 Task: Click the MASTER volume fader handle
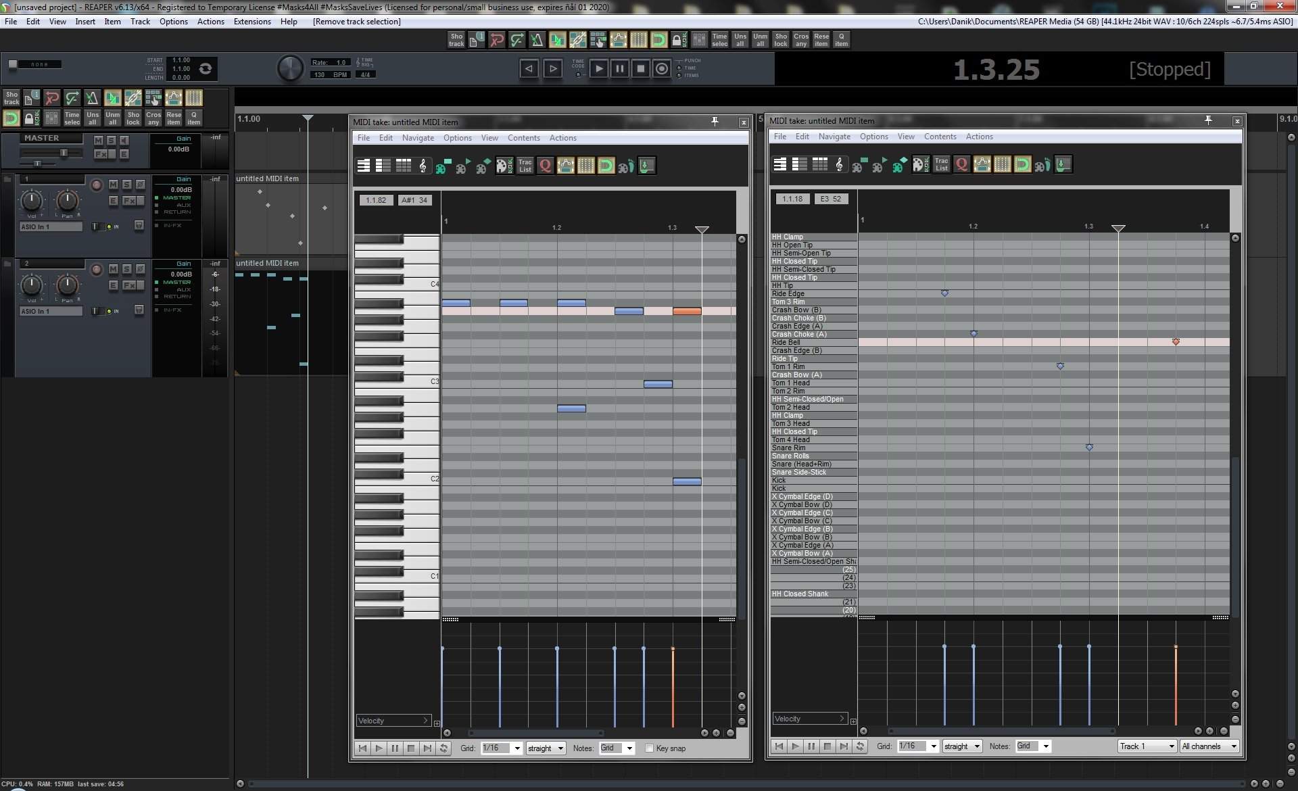[x=64, y=153]
